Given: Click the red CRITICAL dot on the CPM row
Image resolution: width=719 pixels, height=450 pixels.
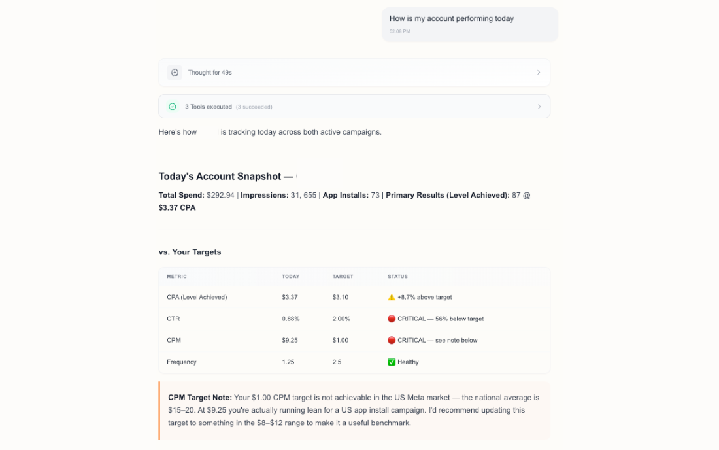Looking at the screenshot, I should [x=391, y=340].
